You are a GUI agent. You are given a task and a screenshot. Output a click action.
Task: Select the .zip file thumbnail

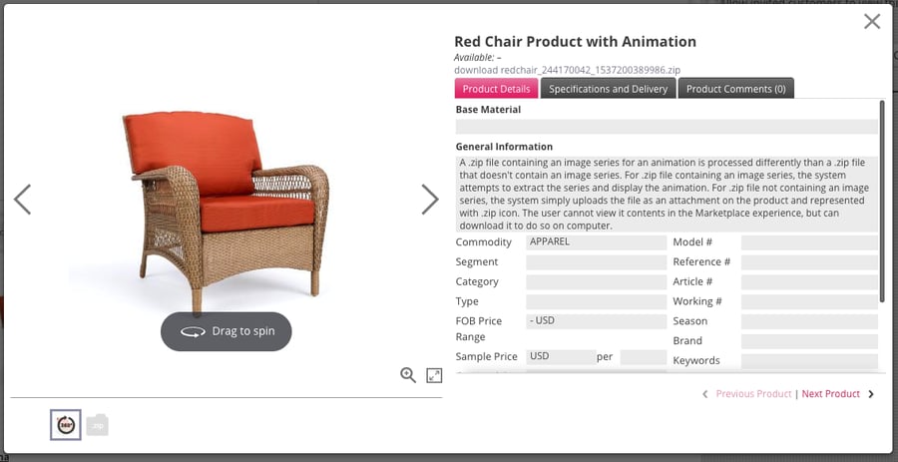tap(97, 425)
